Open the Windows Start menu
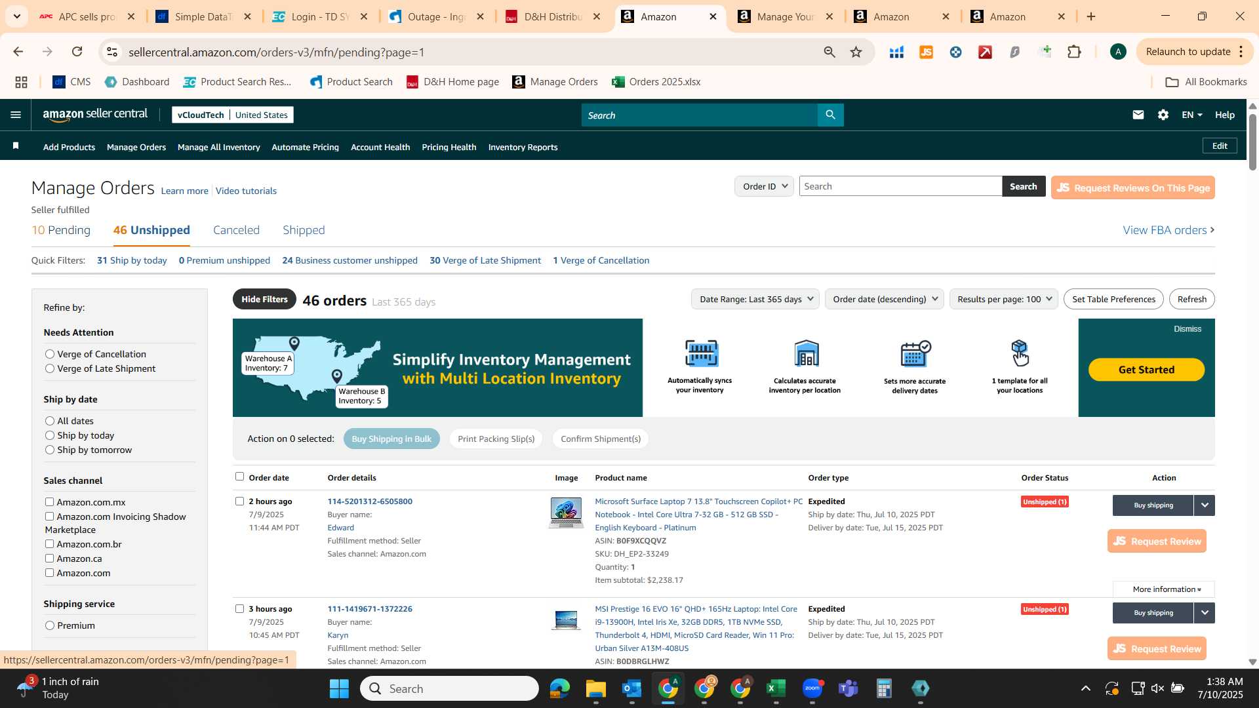1259x708 pixels. click(x=339, y=688)
